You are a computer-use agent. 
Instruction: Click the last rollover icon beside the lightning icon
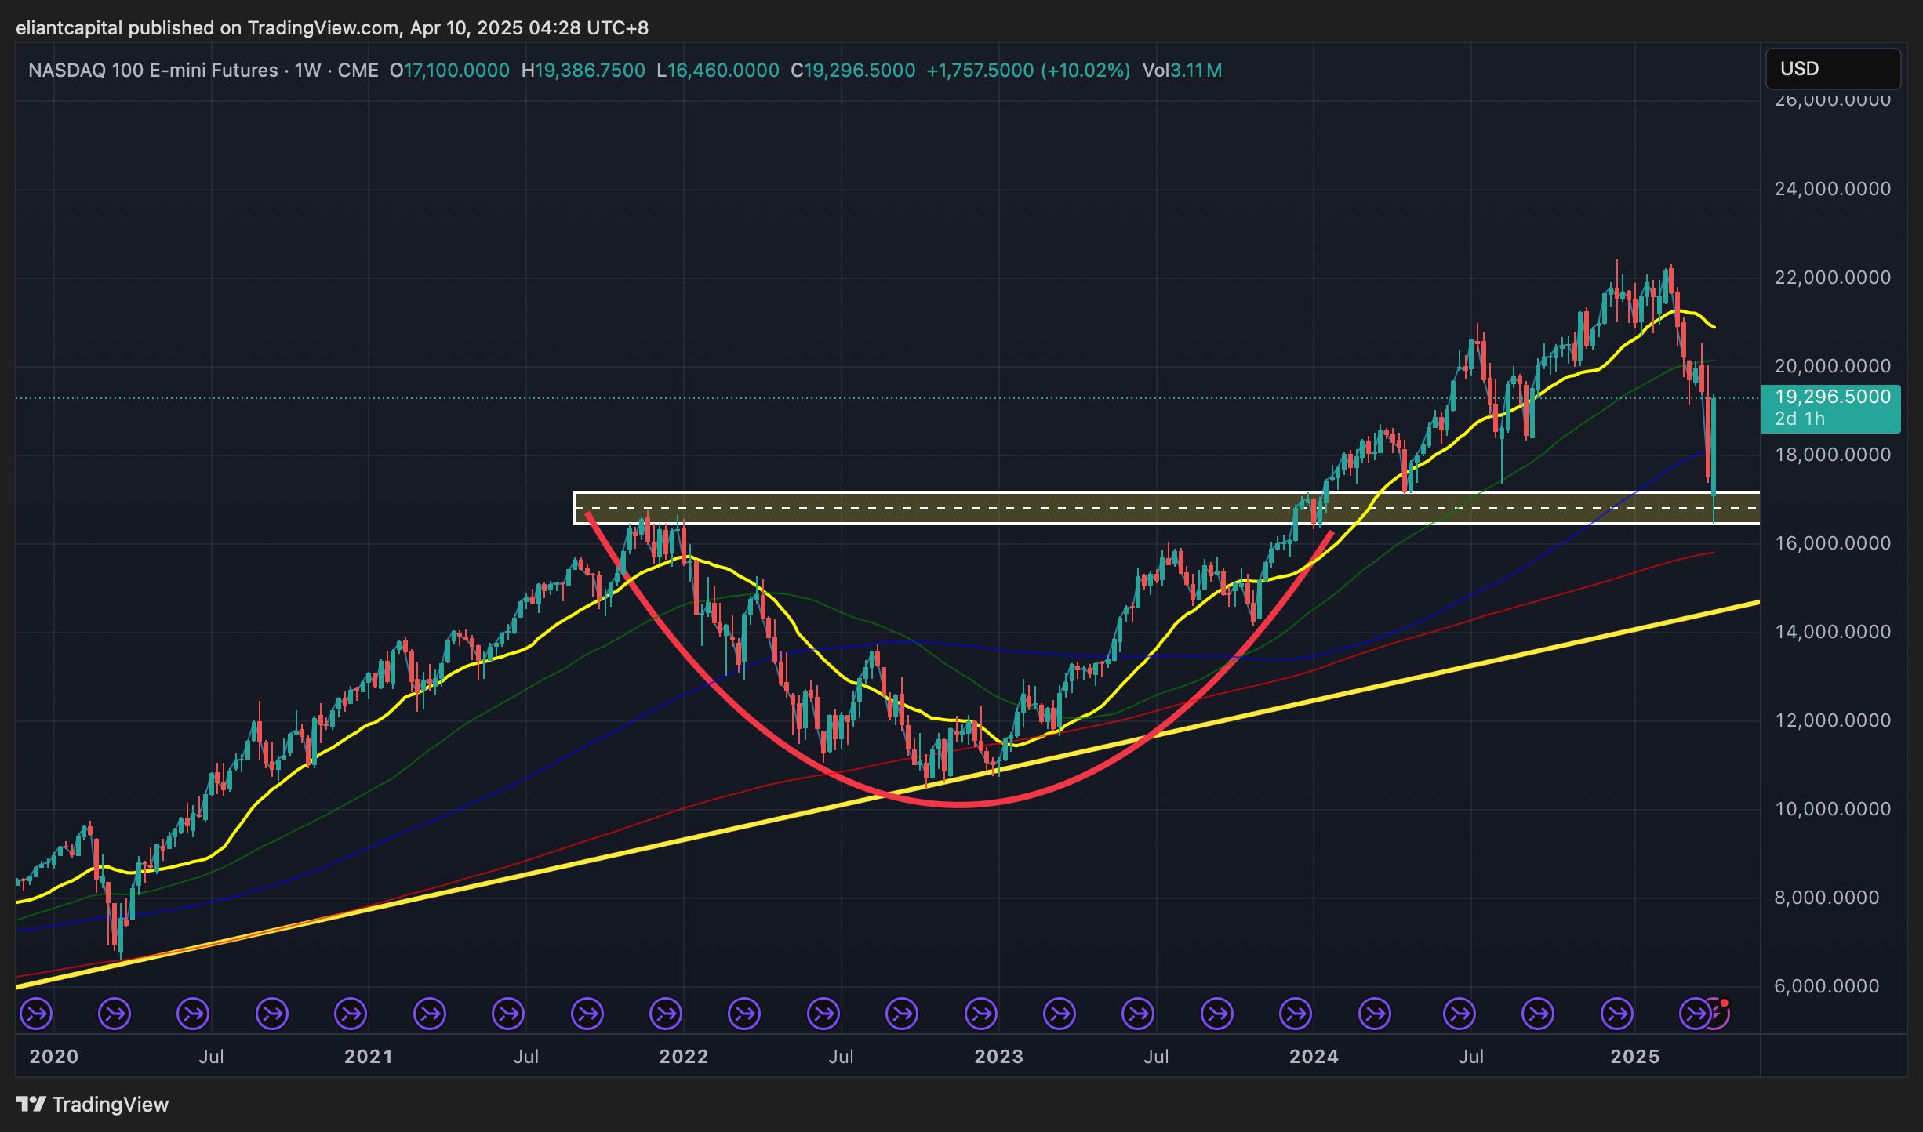1695,1014
